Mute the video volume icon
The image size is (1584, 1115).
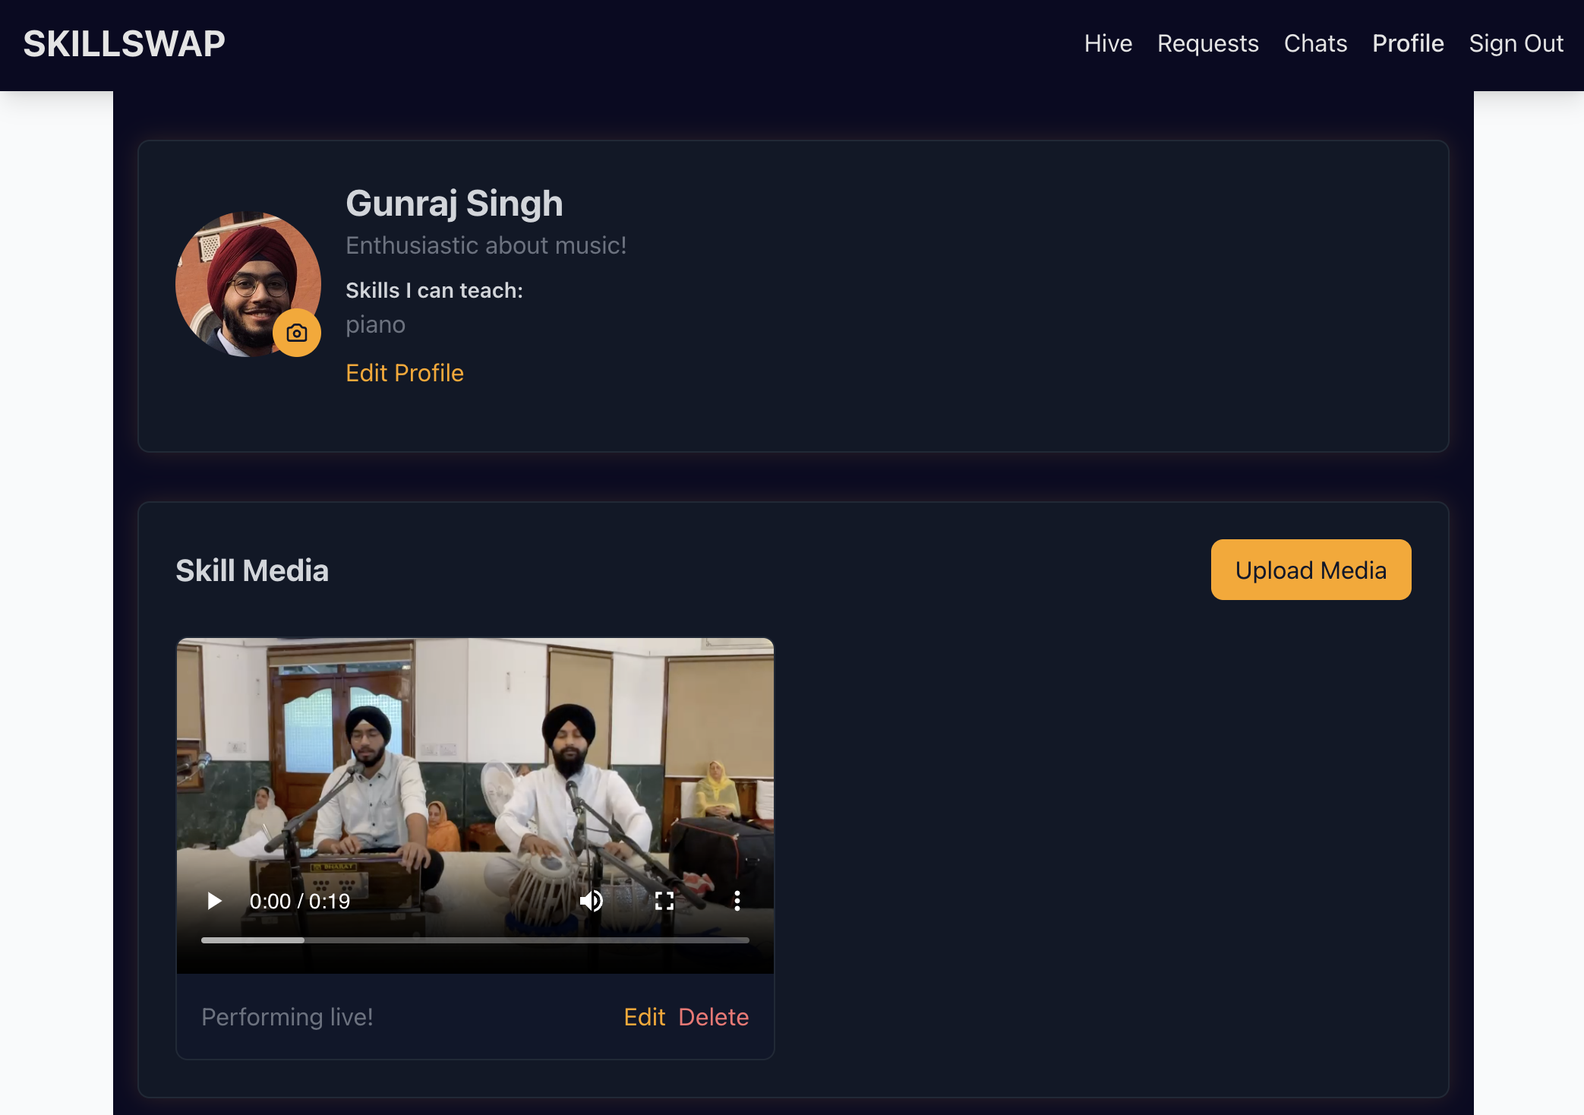click(x=591, y=901)
